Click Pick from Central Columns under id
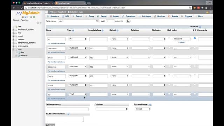The image size is (224, 126). coord(56,43)
